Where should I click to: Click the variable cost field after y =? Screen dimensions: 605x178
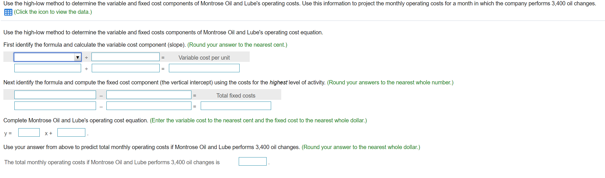29,132
